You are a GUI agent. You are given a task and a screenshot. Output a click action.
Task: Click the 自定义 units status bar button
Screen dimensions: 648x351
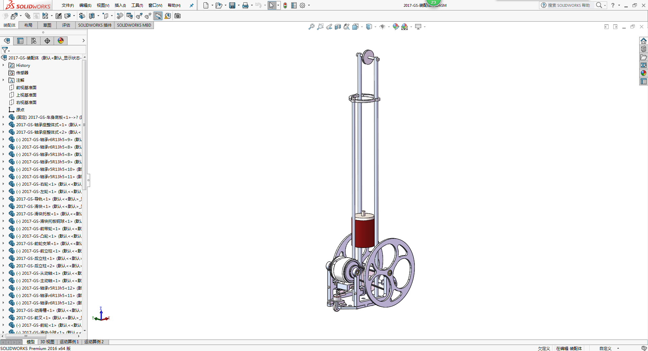605,348
